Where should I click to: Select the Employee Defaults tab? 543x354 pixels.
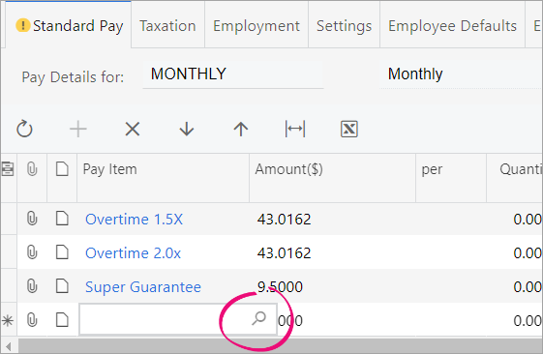[452, 26]
